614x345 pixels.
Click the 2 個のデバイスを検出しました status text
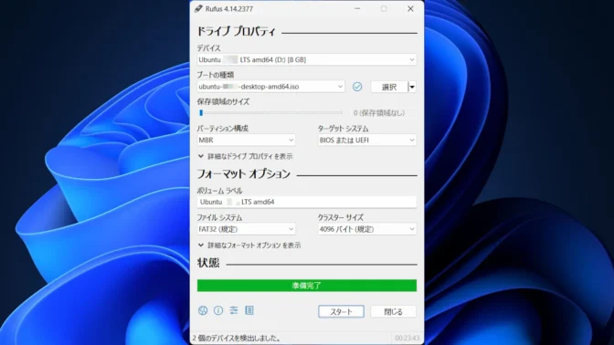coord(237,338)
